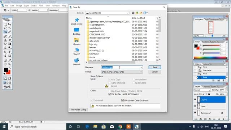Uncheck Use Lower Case Extension

pos(122,100)
